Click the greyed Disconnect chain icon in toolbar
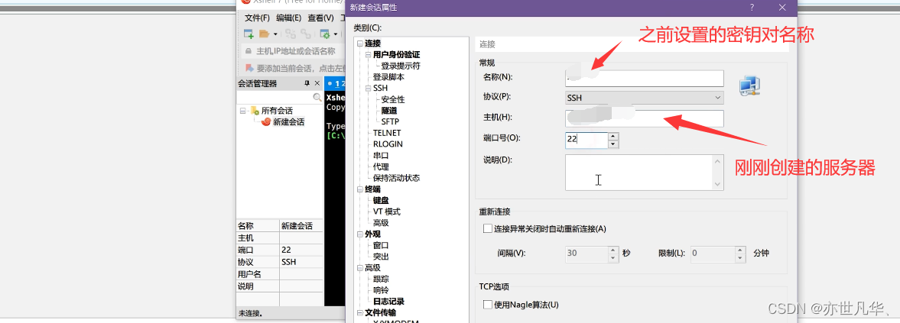Viewport: 900px width, 323px height. click(305, 34)
